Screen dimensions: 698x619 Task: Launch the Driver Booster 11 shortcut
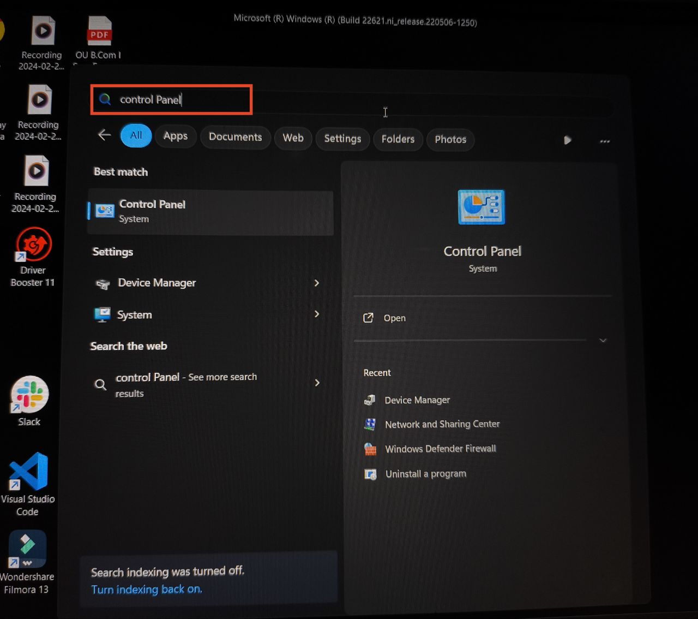coord(34,245)
